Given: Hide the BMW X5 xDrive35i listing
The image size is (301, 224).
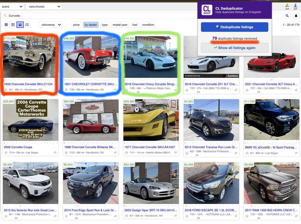Looking at the screenshot, I should point(296,153).
